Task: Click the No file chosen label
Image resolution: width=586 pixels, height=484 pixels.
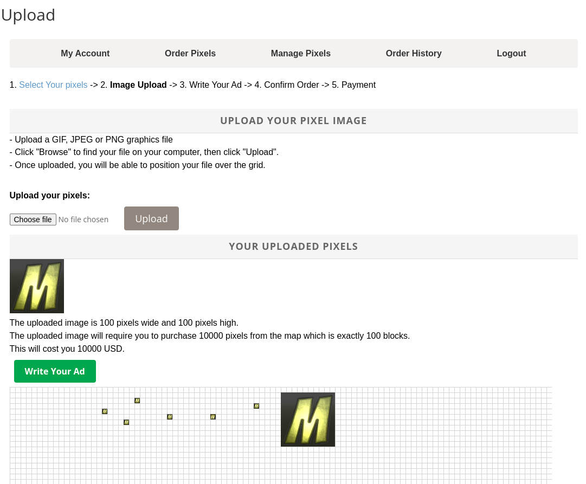Action: click(x=83, y=220)
